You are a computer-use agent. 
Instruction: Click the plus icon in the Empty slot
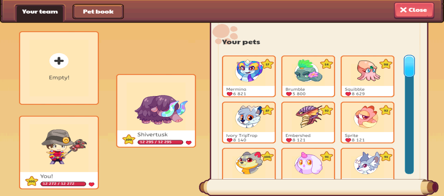tap(59, 61)
